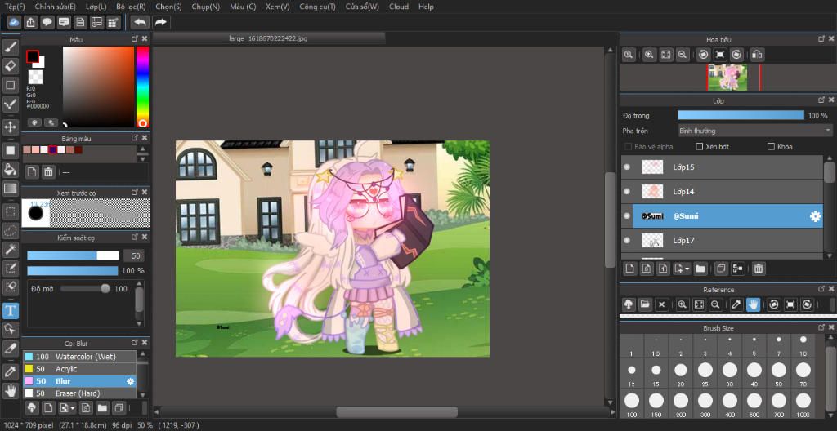Toggle the Khóa lock checkbox
Viewport: 837px width, 431px height.
771,146
